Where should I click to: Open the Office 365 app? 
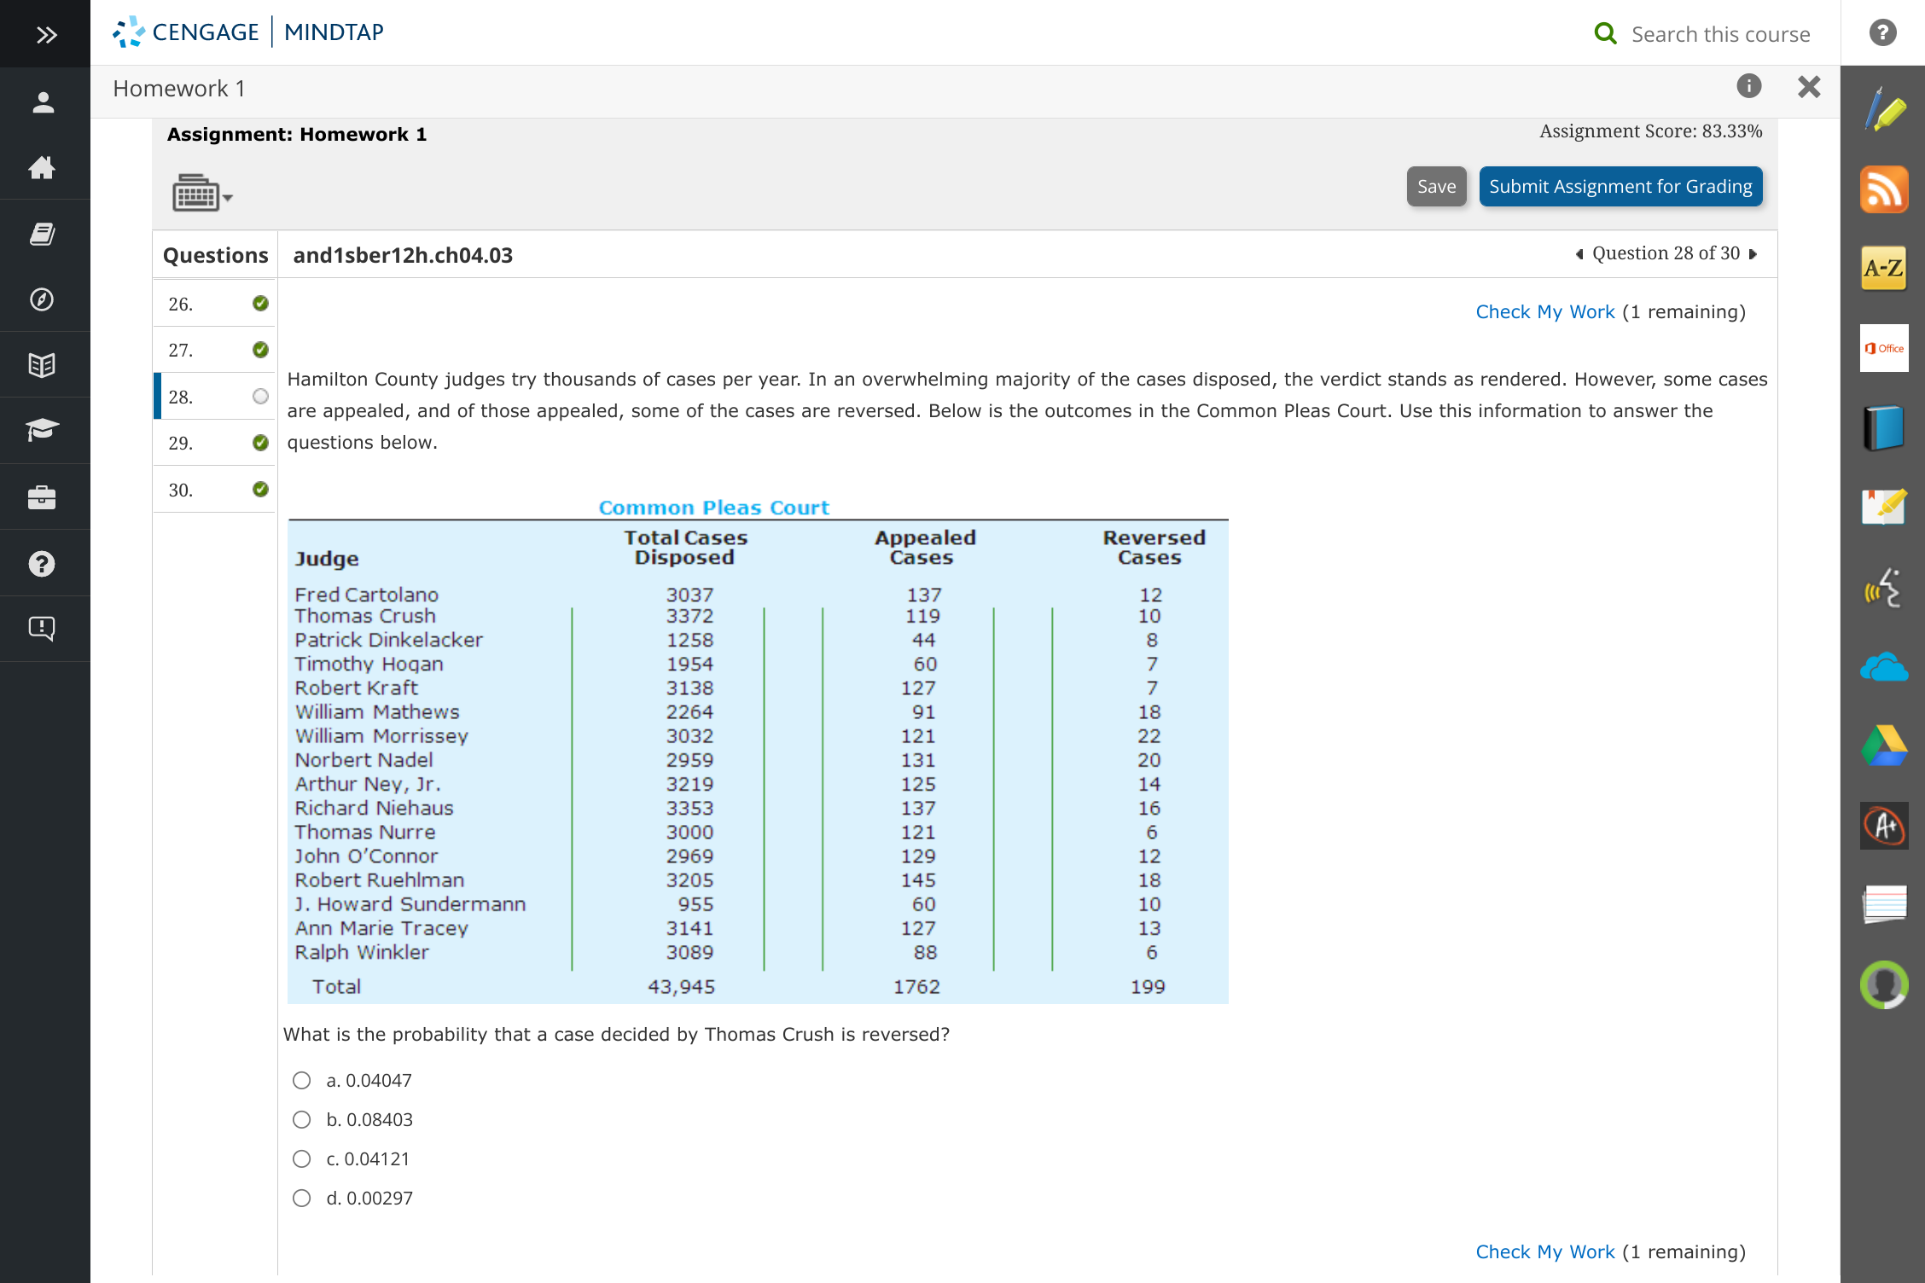coord(1884,347)
